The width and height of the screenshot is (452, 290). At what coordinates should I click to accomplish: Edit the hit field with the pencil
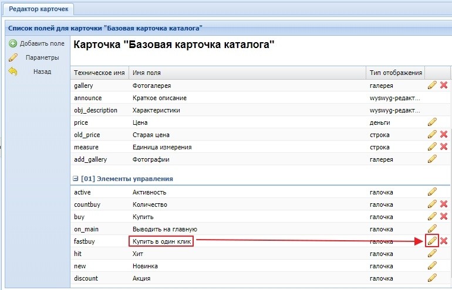click(432, 253)
